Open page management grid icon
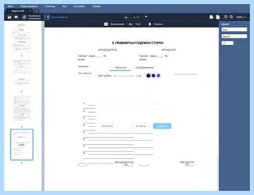254x195 pixels. (x=24, y=17)
